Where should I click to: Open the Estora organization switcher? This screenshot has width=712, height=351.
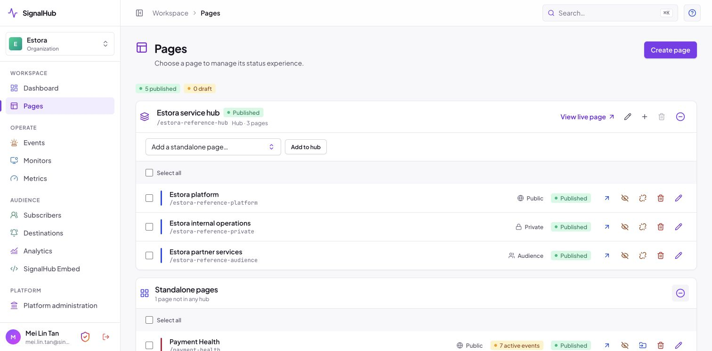[x=60, y=44]
